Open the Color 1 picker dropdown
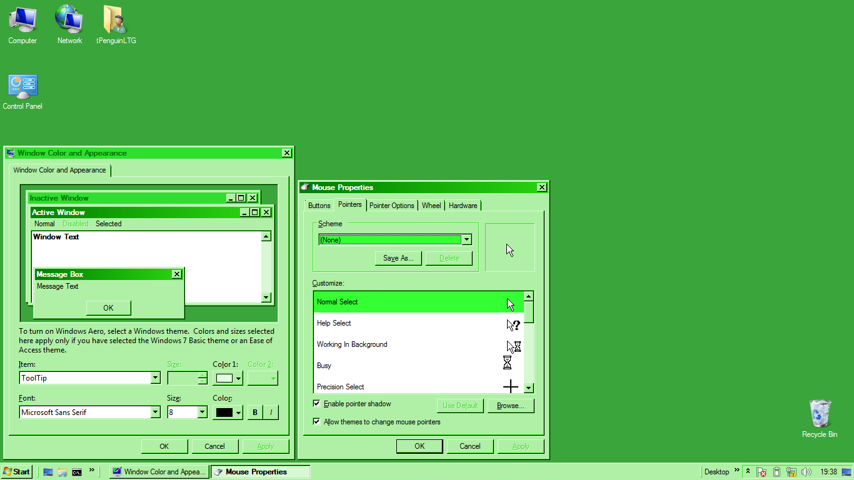The width and height of the screenshot is (854, 480). click(x=228, y=378)
